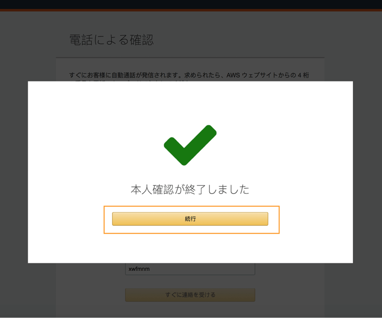The width and height of the screenshot is (382, 318).
Task: Click the 本人確認 portion of confirmation message
Action: tap(152, 189)
